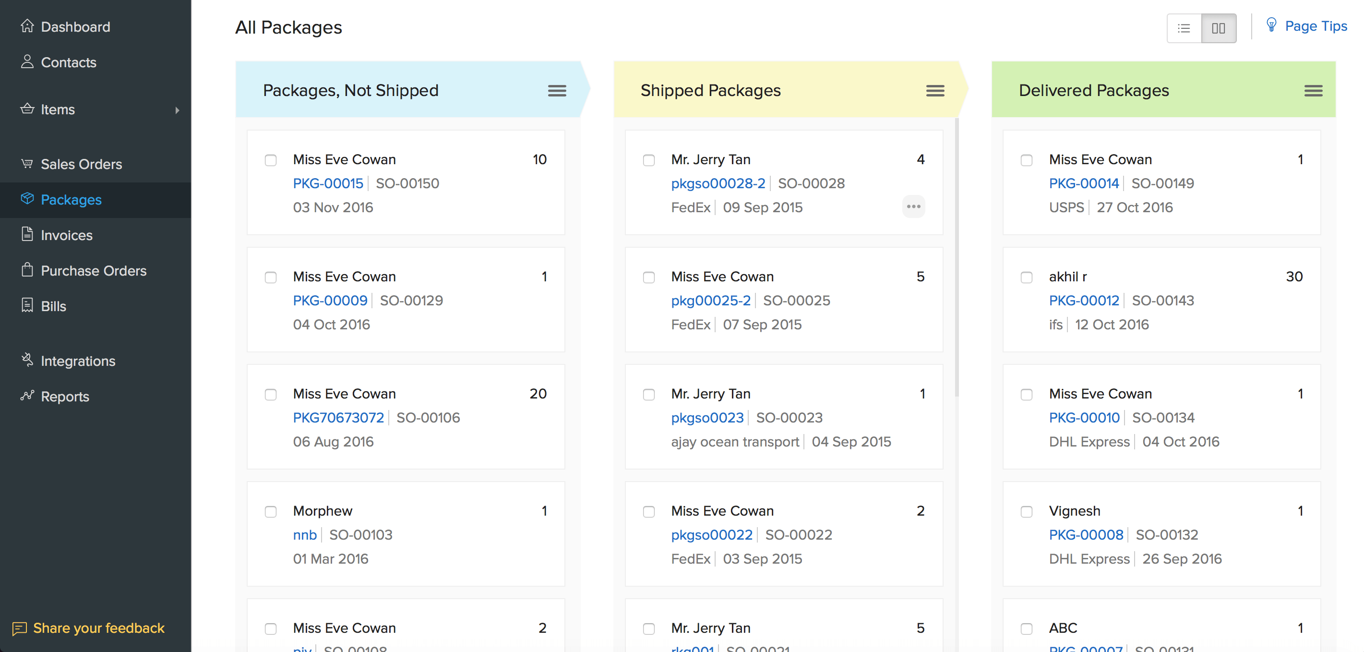Click the Invoices document icon
This screenshot has width=1364, height=652.
(27, 234)
